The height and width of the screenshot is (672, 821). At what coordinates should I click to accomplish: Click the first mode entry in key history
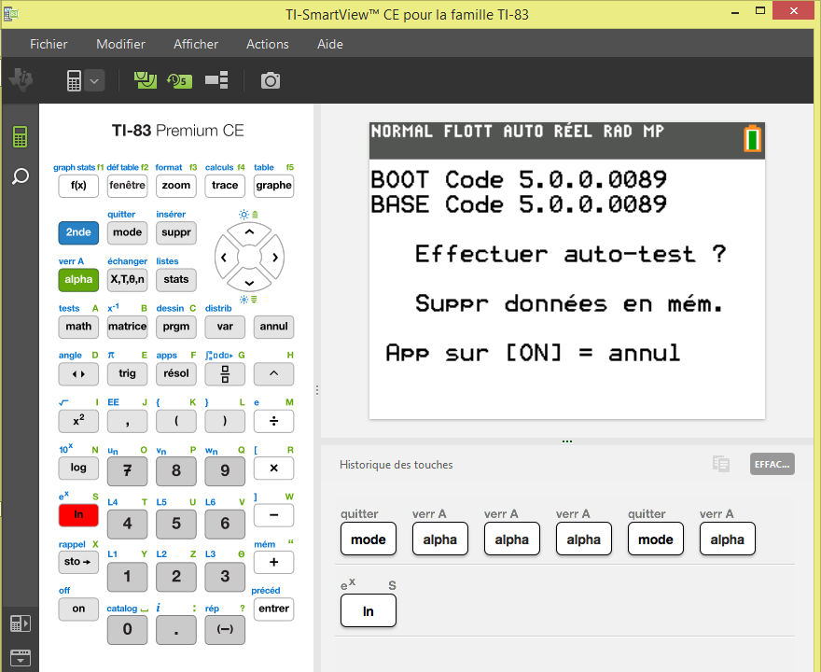pos(369,539)
